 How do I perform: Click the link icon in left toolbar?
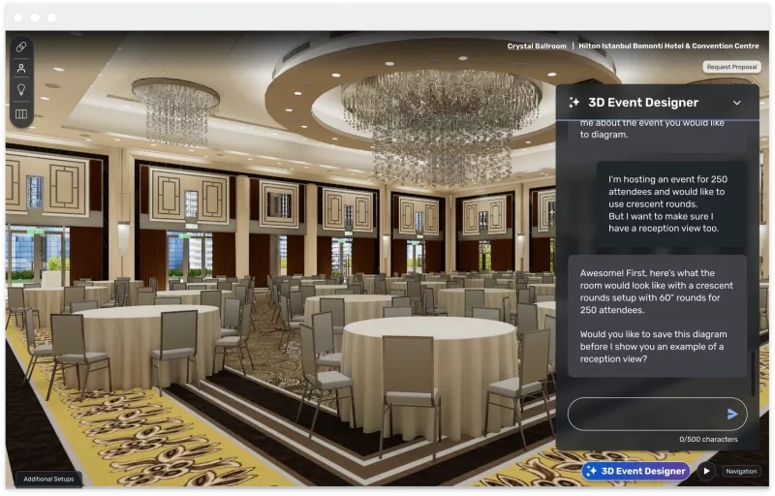coord(21,46)
